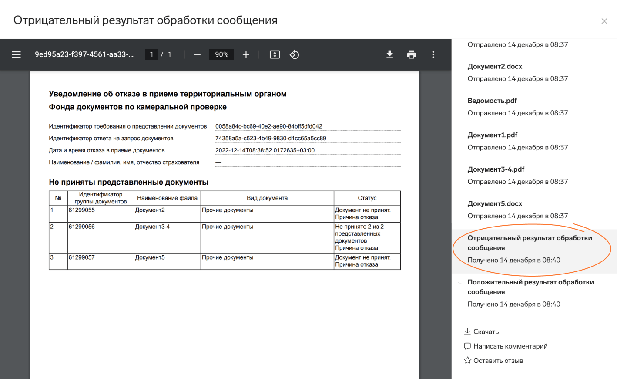This screenshot has width=617, height=379.
Task: Click Оставить отзыв
Action: pos(498,360)
